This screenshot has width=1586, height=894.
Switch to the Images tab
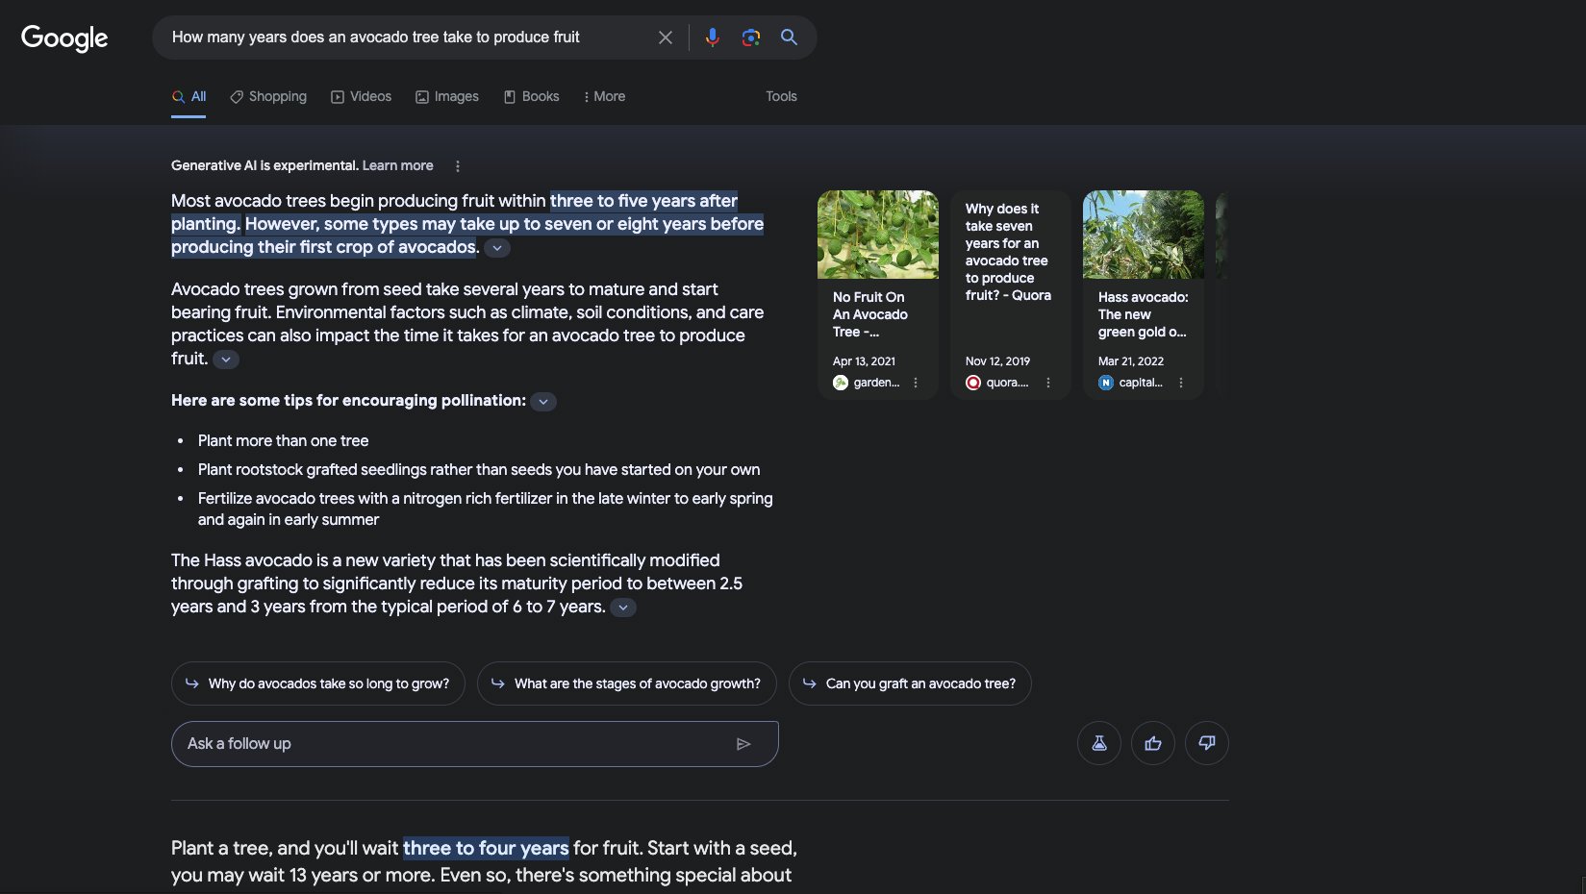point(447,97)
